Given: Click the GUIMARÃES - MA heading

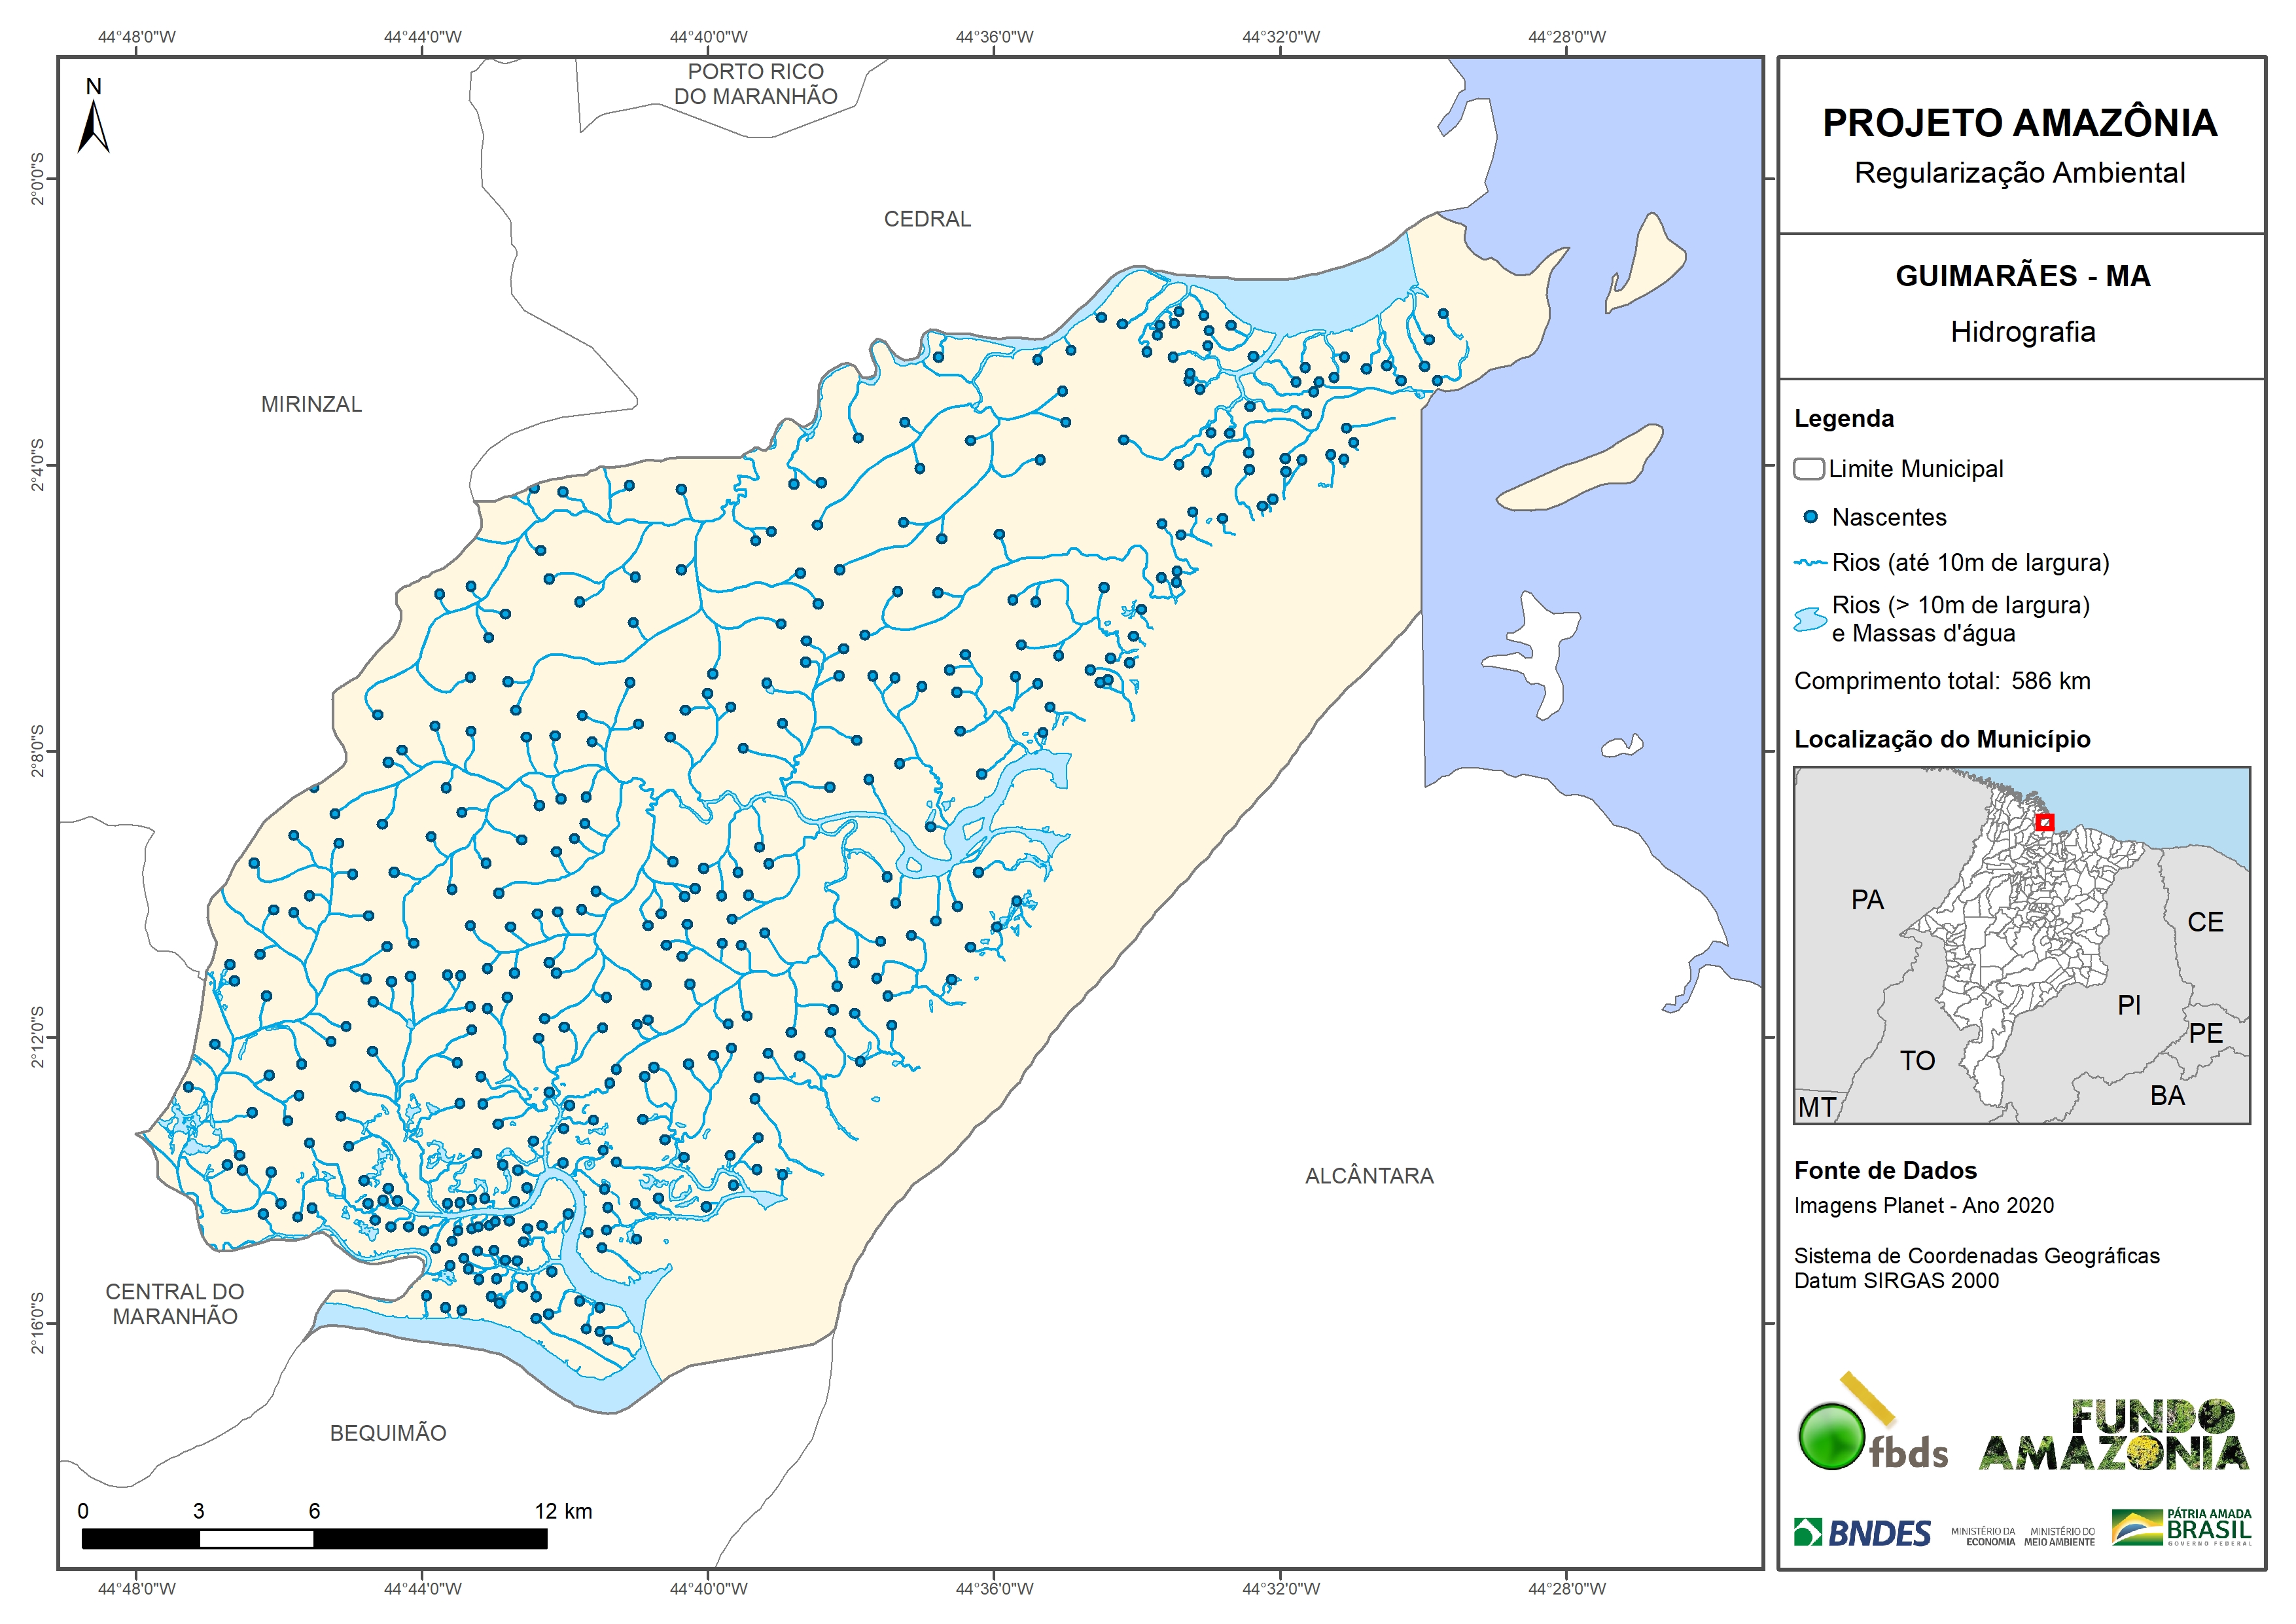Looking at the screenshot, I should [x=2022, y=276].
